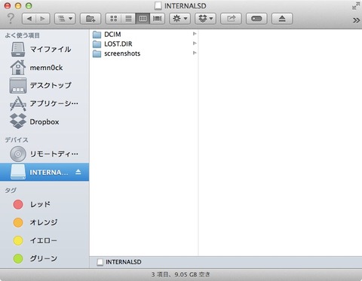Open the path list dropdown in toolbar
Viewport: 362px width, 281px height.
65,19
